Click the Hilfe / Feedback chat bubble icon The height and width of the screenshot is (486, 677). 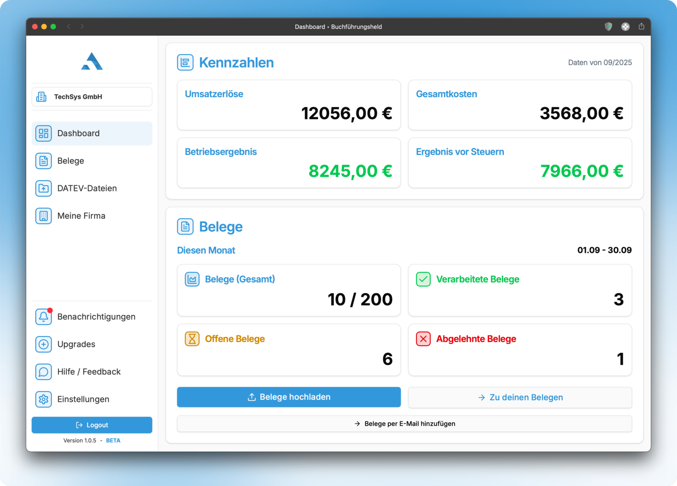[x=44, y=372]
